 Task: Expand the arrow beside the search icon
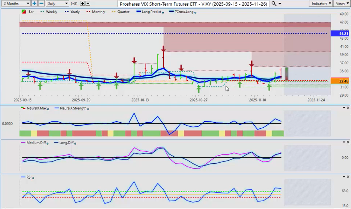(280, 4)
